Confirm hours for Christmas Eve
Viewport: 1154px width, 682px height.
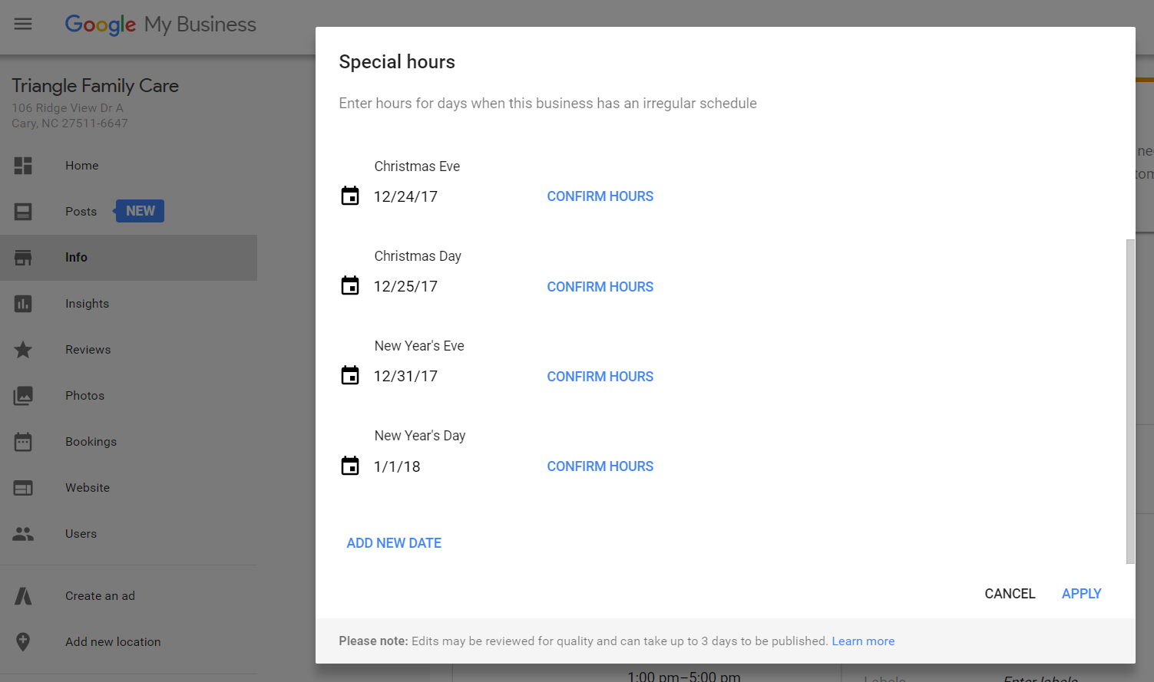(600, 196)
